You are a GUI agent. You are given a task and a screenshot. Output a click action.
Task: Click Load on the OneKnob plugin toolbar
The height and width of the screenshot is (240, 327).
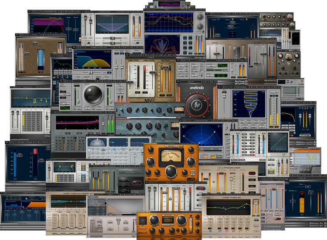click(x=205, y=81)
